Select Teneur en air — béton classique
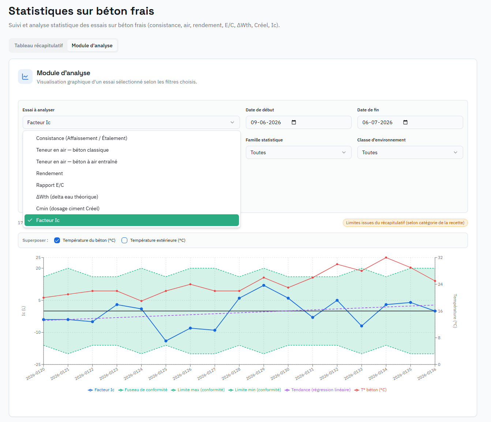Viewport: 491px width, 422px height. [132, 150]
